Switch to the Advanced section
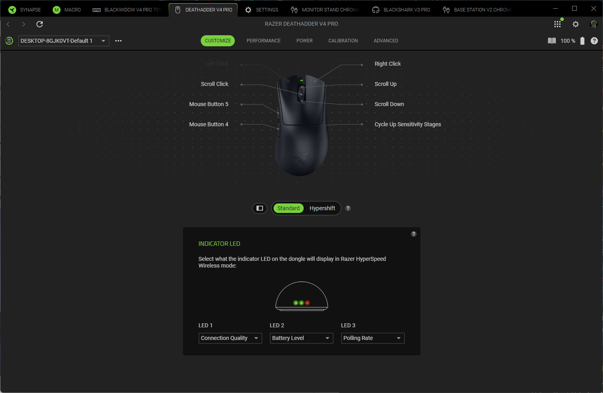This screenshot has width=603, height=393. 386,41
